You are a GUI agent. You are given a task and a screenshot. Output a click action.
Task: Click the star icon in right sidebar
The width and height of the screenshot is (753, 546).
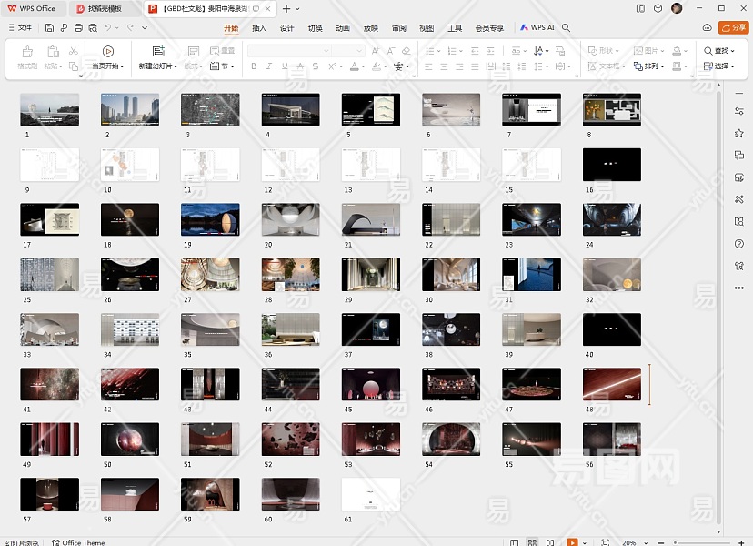point(738,133)
